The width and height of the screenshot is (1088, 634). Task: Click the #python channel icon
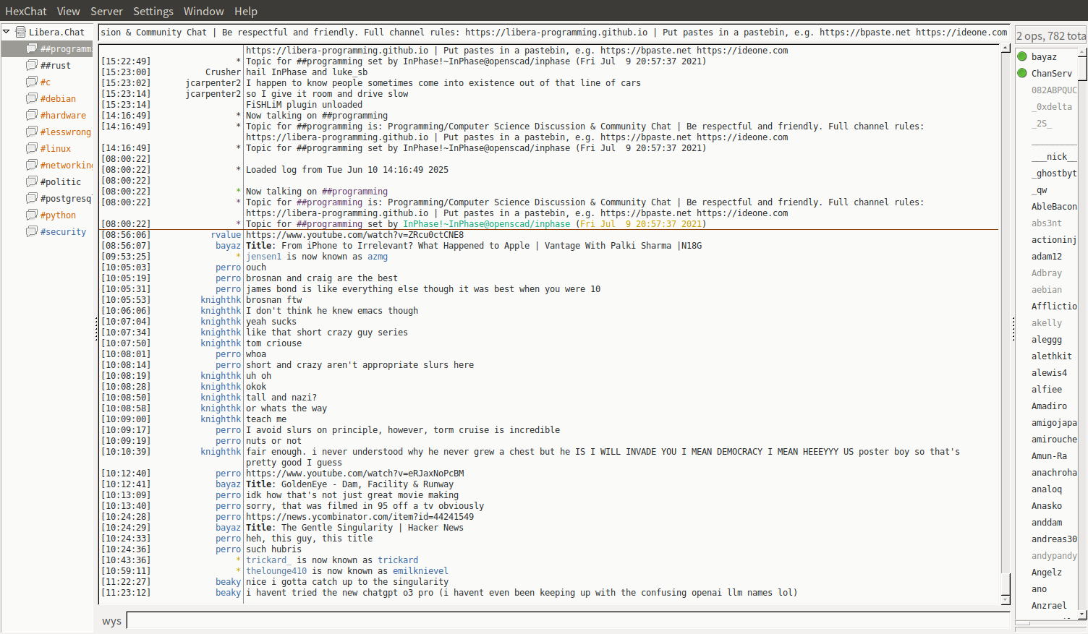coord(32,215)
